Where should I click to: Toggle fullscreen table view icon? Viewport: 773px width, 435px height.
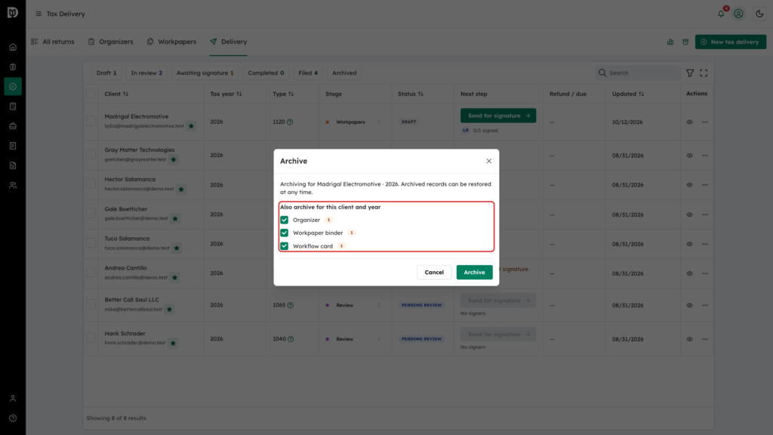click(704, 73)
